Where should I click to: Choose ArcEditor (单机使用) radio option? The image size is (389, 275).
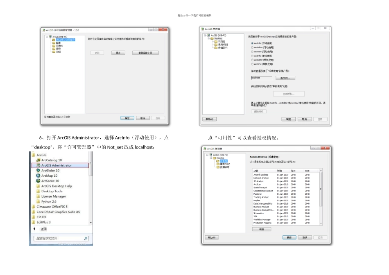(x=252, y=60)
